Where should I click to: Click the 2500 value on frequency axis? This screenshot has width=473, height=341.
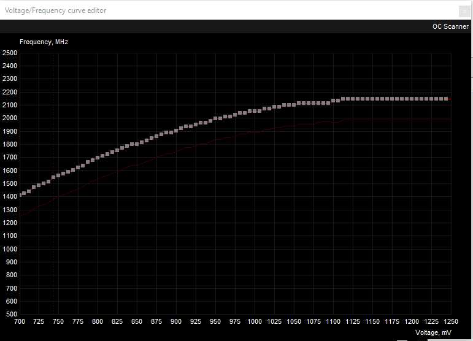click(x=10, y=53)
